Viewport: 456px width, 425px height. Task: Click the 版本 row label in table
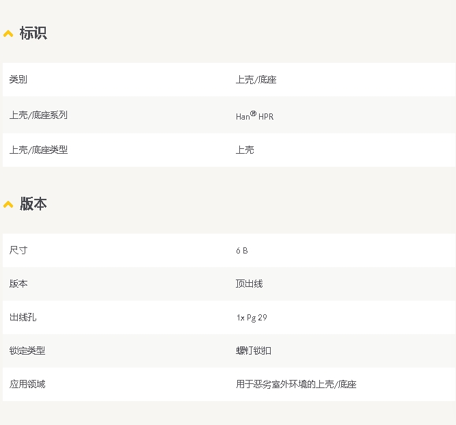18,284
